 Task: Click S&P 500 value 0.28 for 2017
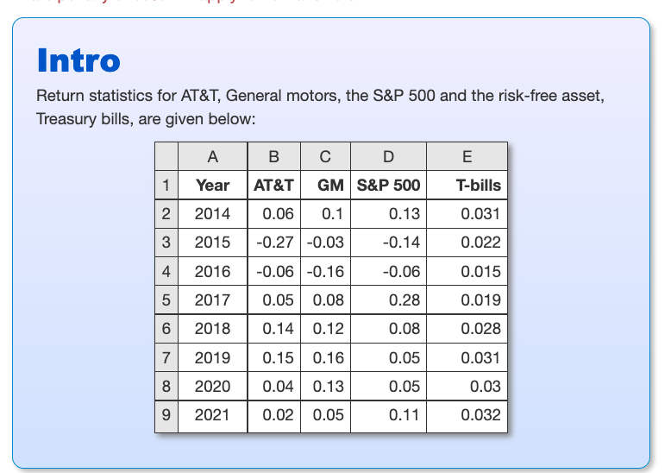[388, 300]
